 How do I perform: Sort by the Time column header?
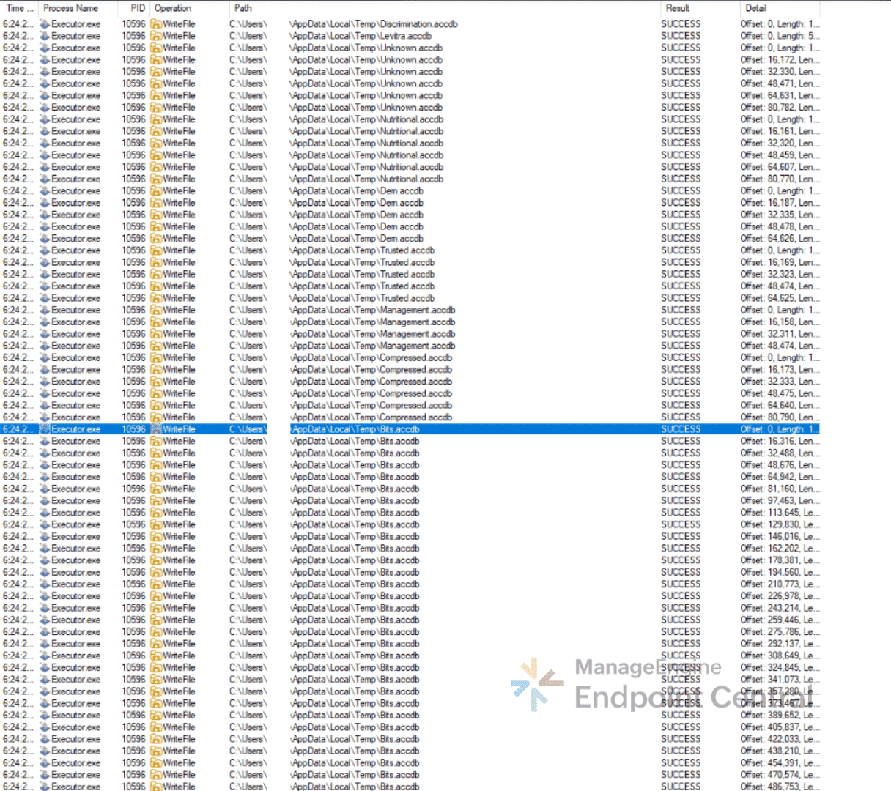[x=19, y=8]
